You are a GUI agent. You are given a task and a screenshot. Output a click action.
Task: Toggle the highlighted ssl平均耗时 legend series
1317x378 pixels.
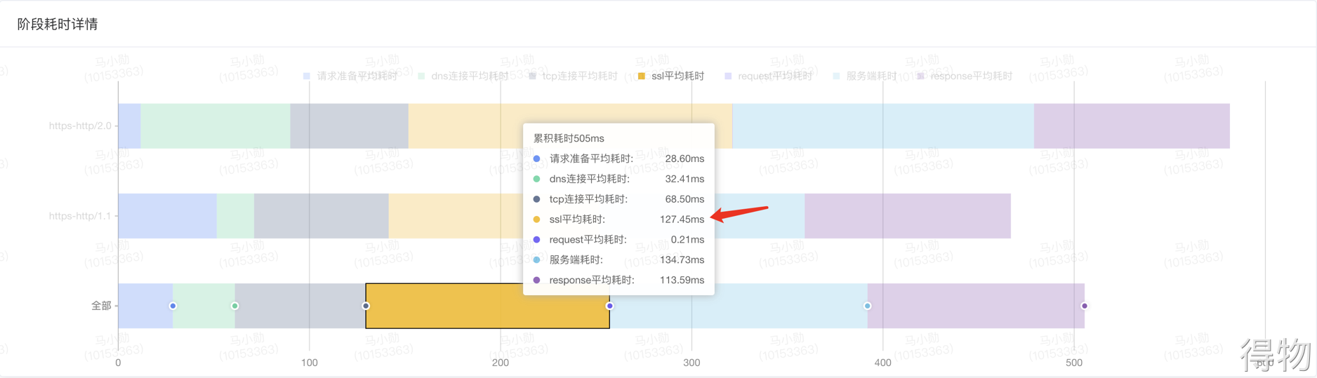(x=671, y=76)
